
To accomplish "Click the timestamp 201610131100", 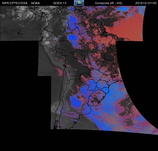I will tap(146, 3).
